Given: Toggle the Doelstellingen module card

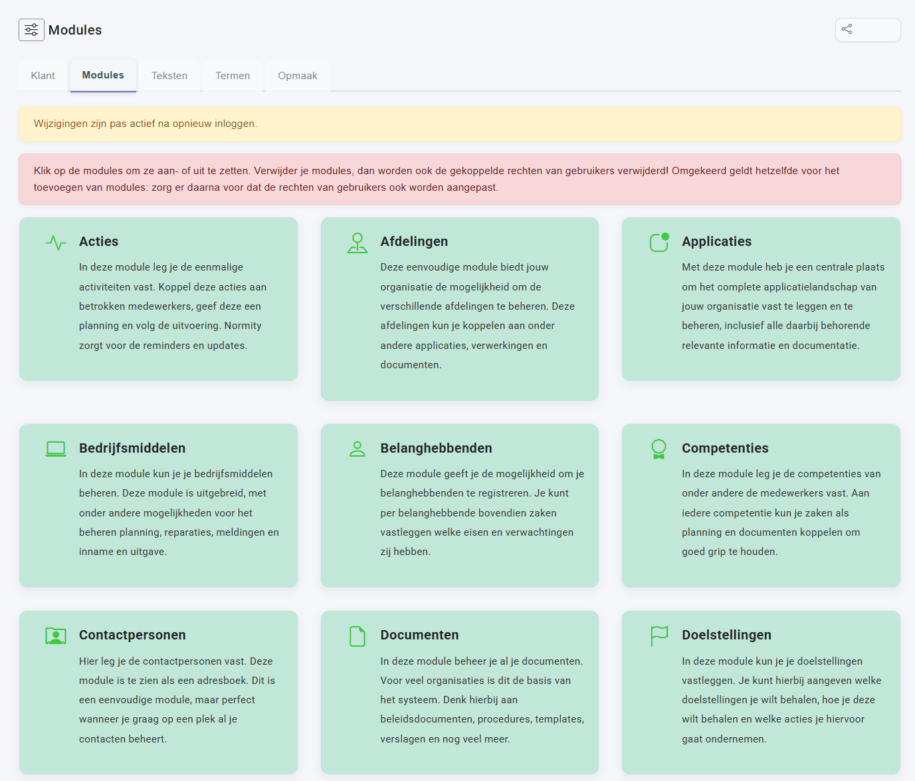Looking at the screenshot, I should point(761,693).
